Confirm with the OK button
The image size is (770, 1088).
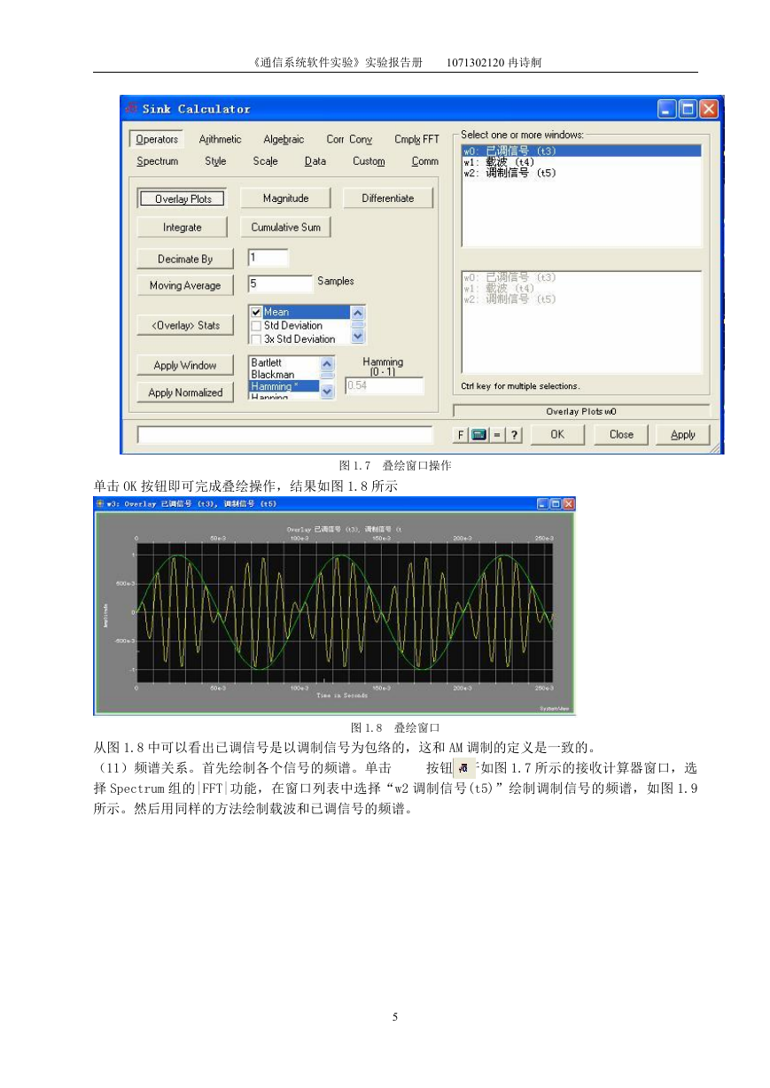point(556,435)
